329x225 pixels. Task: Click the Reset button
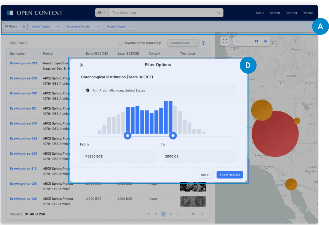[205, 175]
